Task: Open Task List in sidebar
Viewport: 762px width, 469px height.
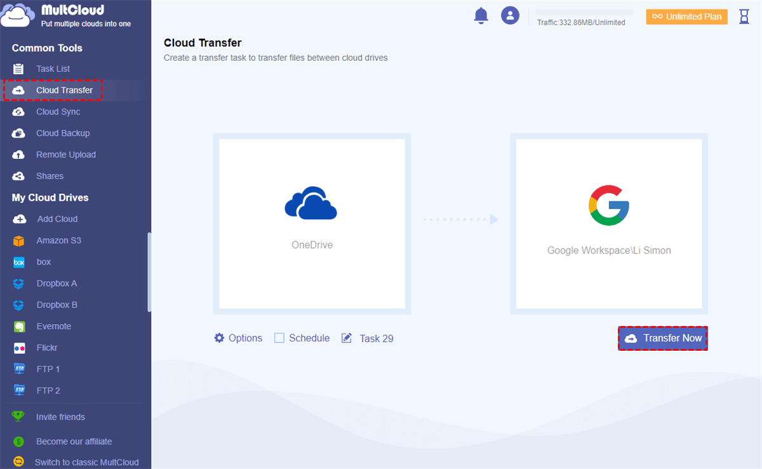Action: (53, 69)
